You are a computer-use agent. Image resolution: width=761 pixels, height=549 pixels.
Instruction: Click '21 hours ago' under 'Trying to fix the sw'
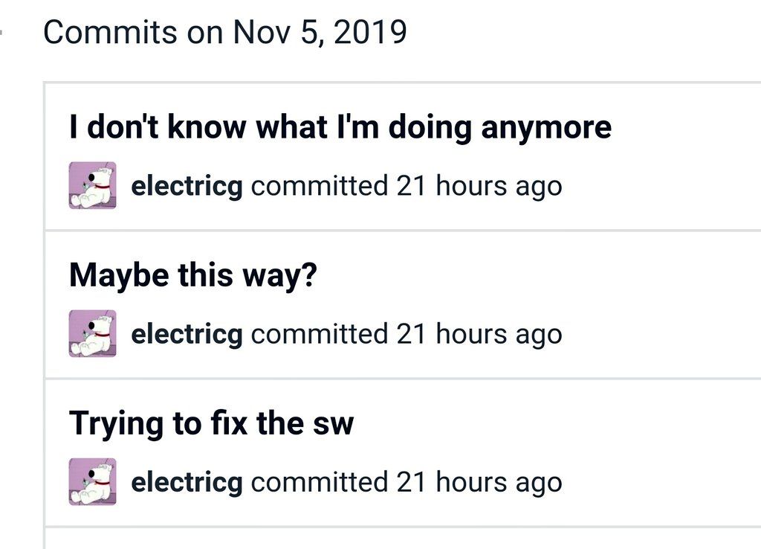coord(479,483)
